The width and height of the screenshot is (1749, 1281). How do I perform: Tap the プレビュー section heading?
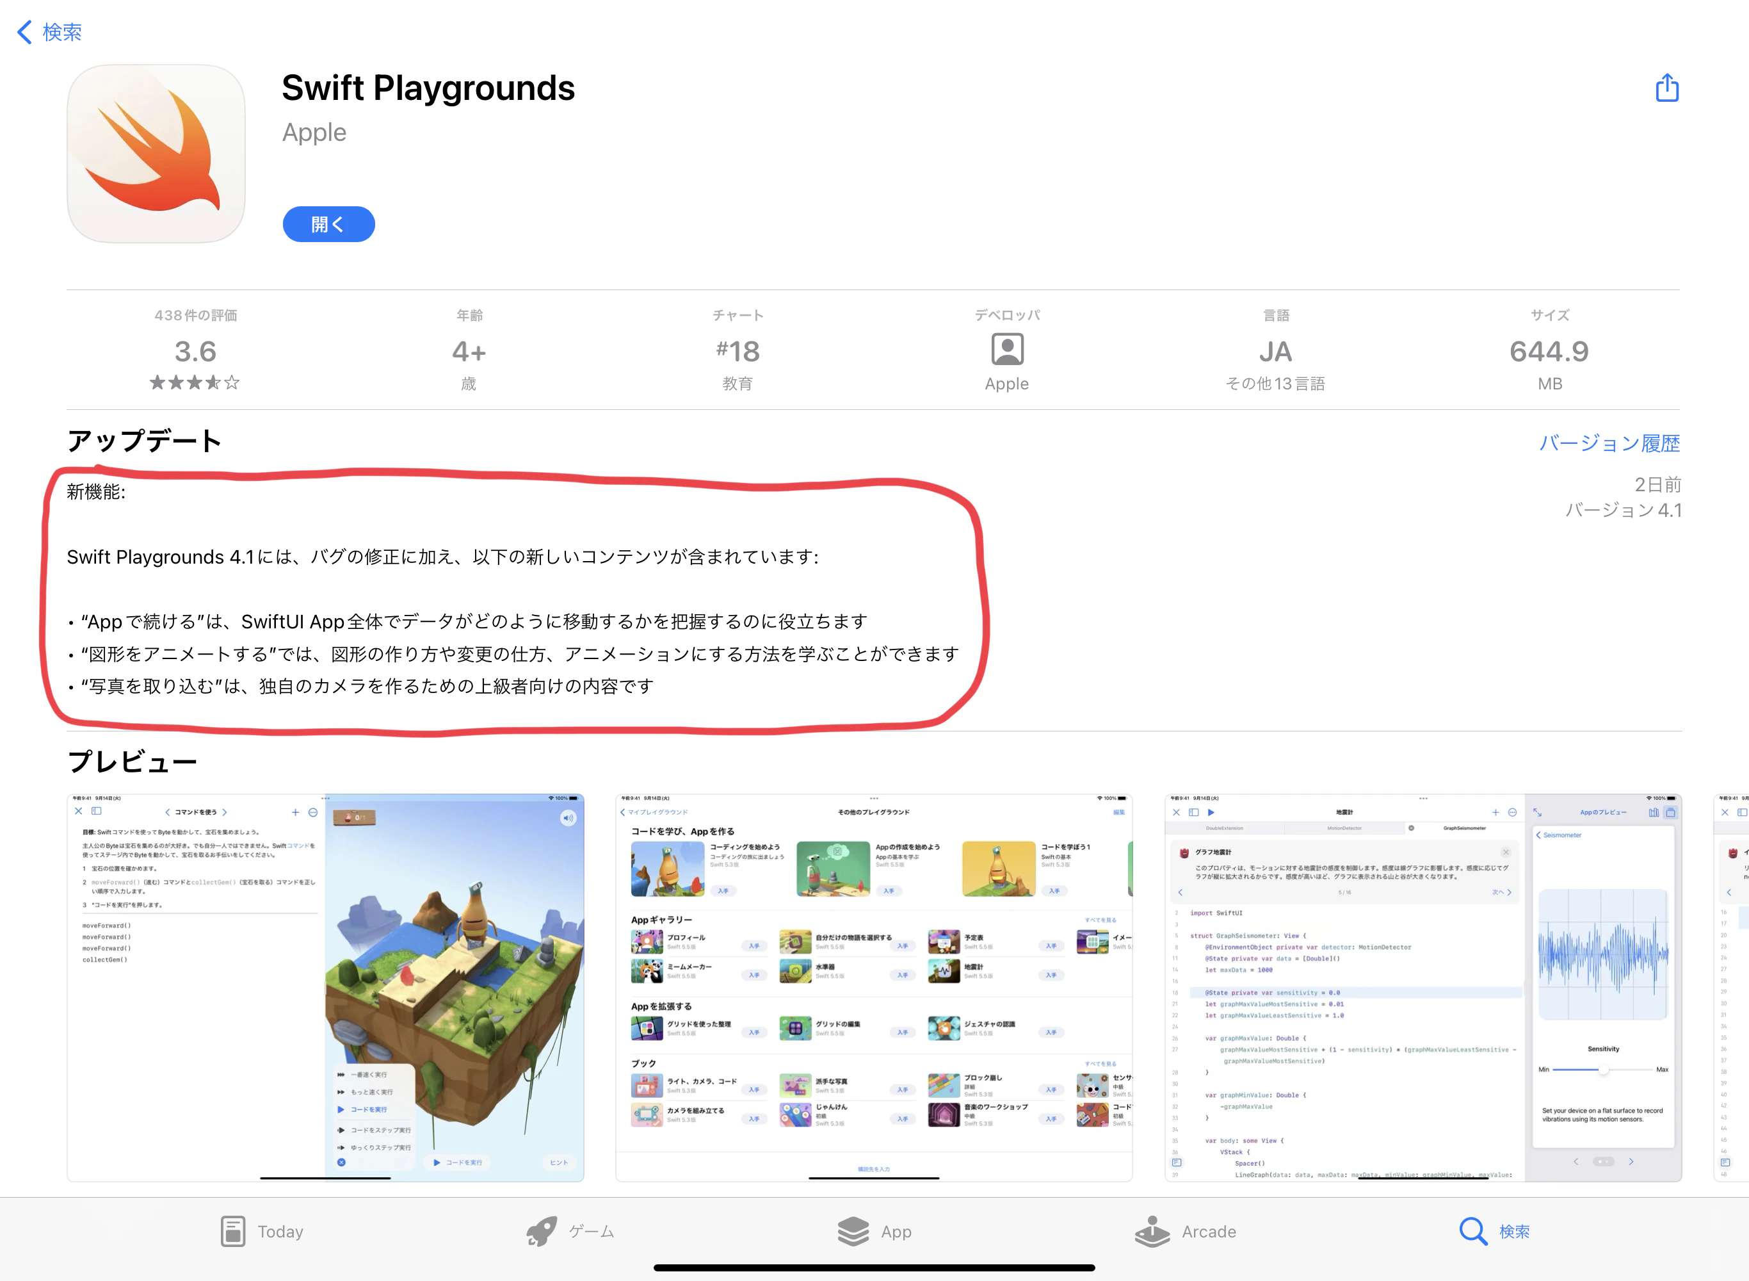coord(133,762)
